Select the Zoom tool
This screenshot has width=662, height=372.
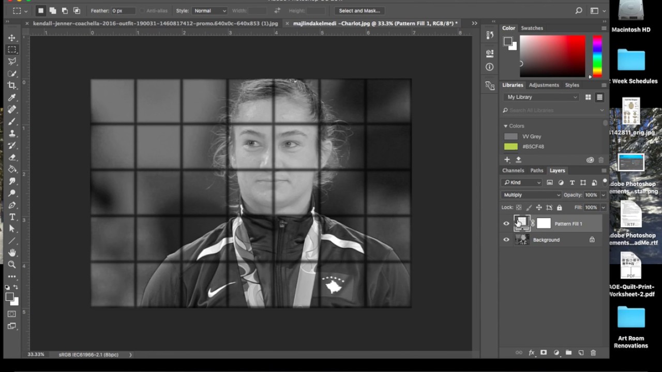tap(12, 265)
